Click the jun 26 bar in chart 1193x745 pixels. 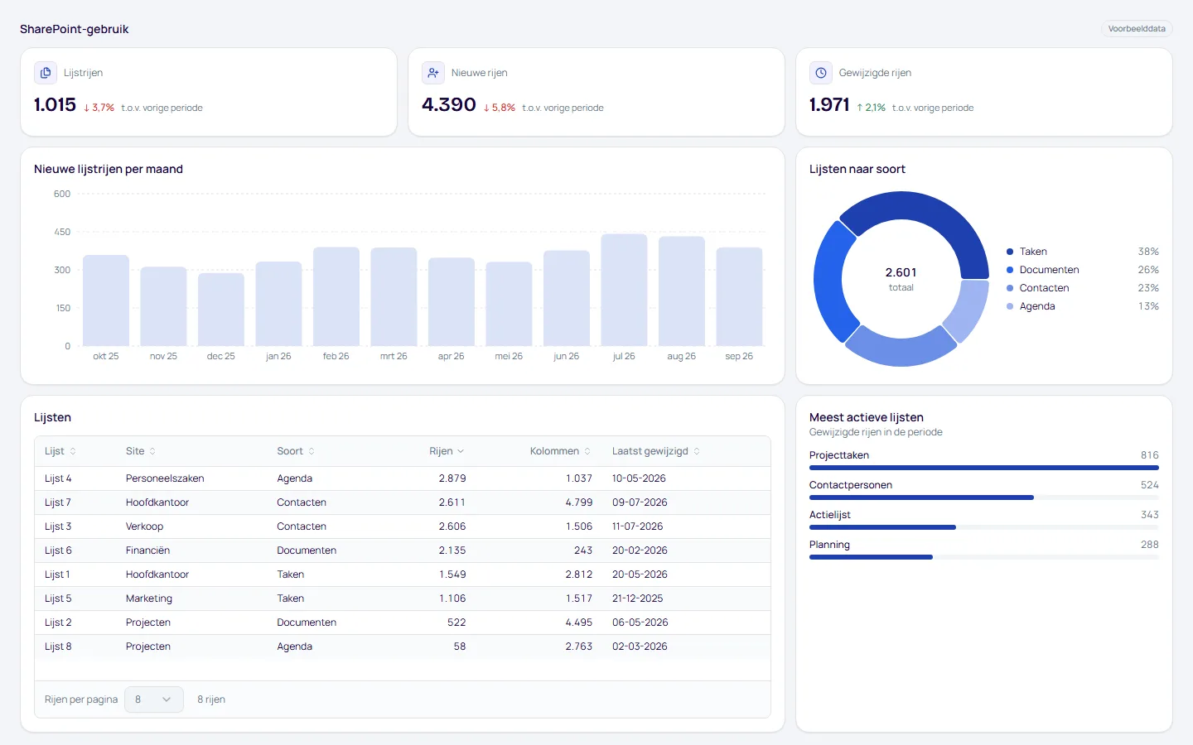(x=567, y=298)
